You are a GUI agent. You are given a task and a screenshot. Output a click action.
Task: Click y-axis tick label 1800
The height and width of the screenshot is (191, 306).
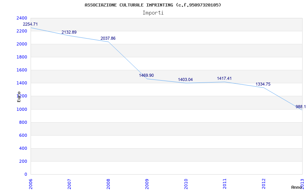tap(22, 57)
